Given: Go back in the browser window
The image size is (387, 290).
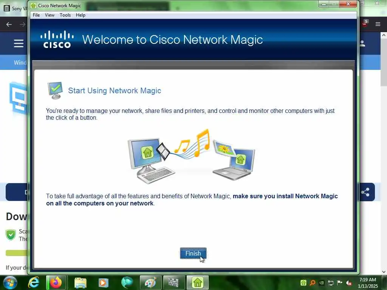Looking at the screenshot, I should click(x=9, y=24).
